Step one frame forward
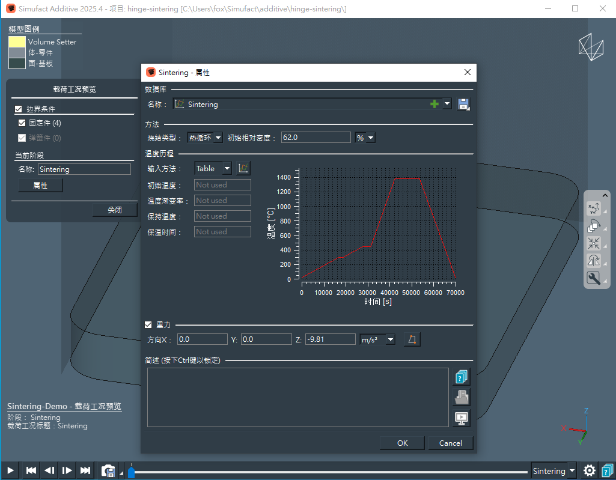This screenshot has height=480, width=616. pos(67,470)
